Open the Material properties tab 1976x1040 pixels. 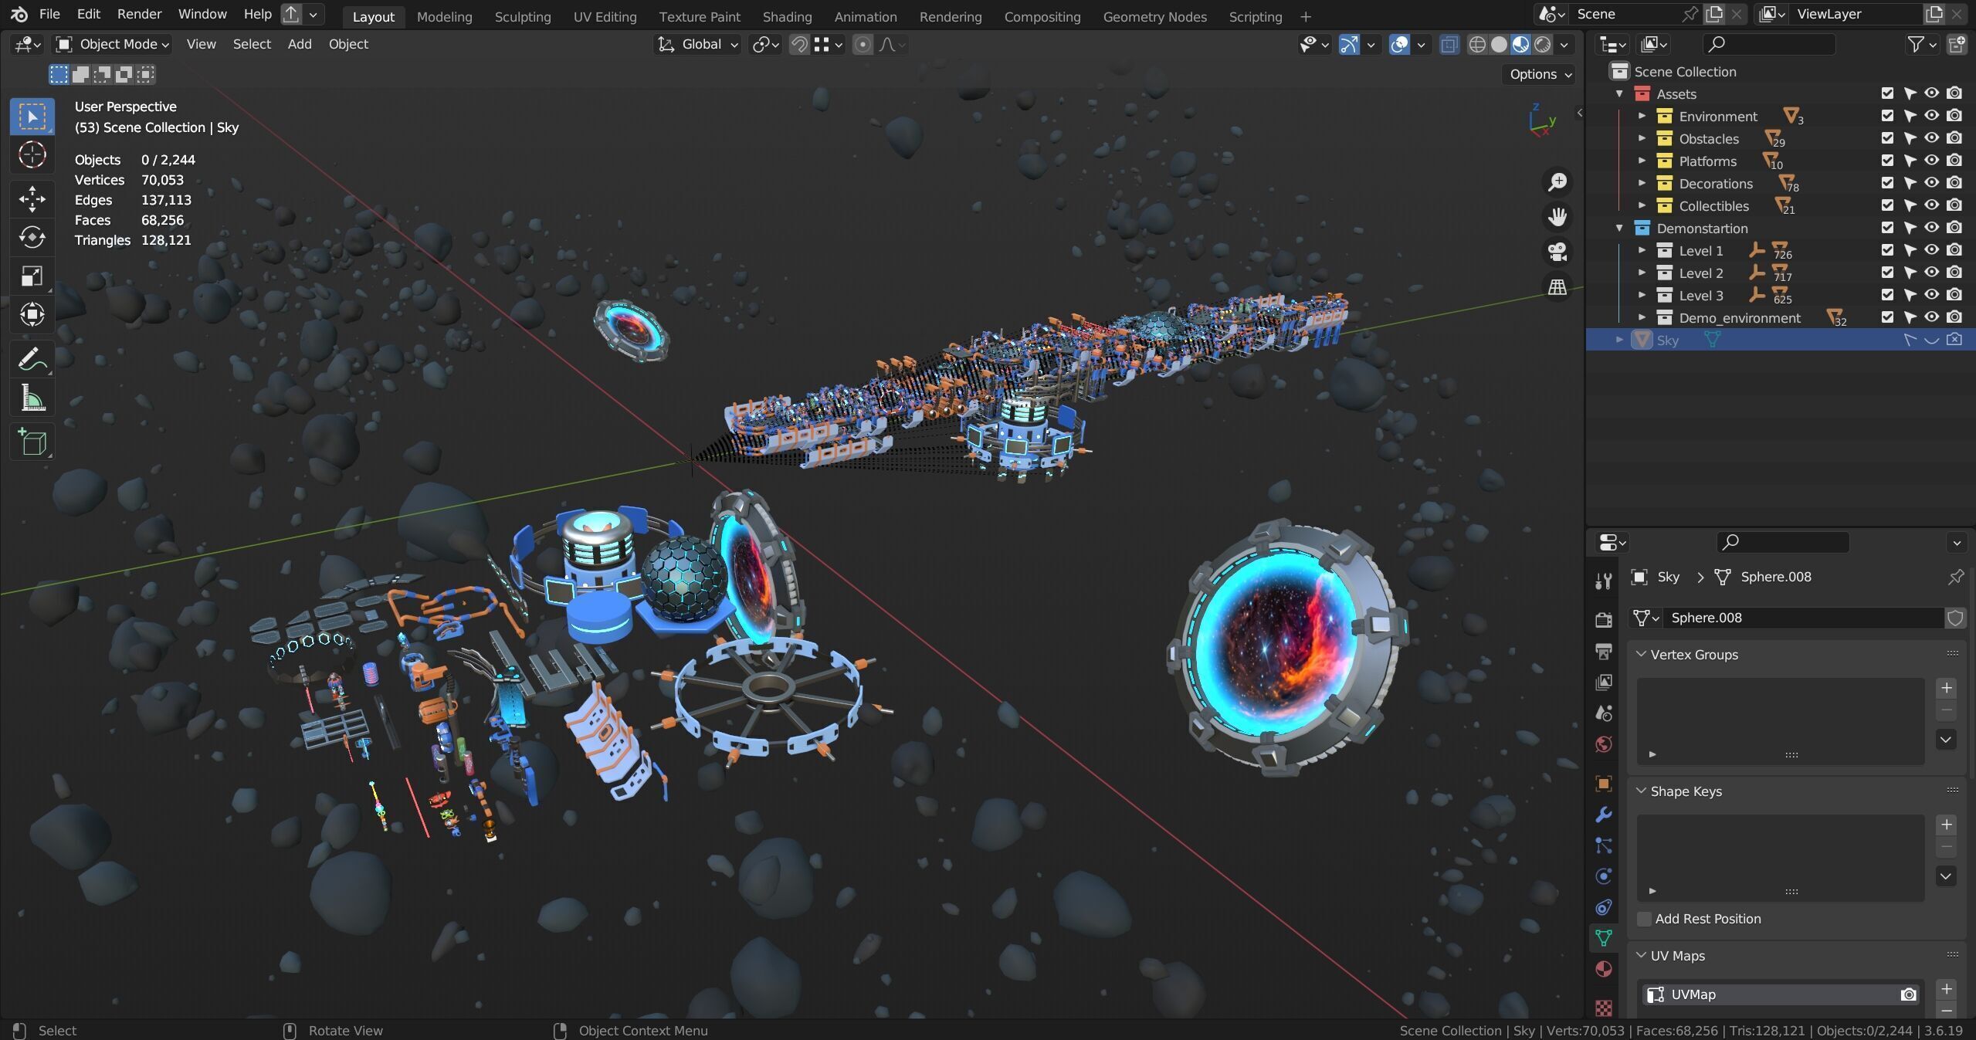(x=1603, y=969)
